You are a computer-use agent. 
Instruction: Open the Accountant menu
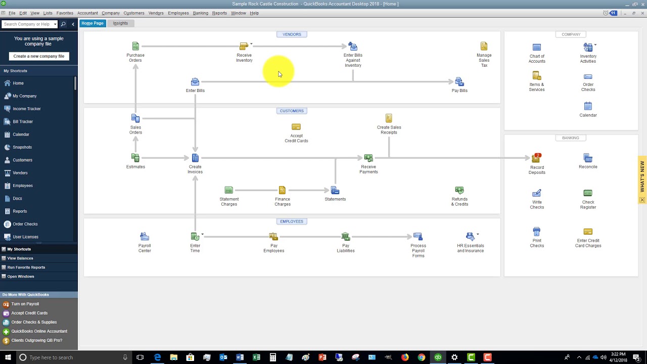(87, 13)
